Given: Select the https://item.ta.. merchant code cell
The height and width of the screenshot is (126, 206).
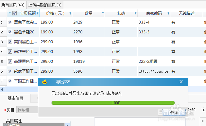Looking at the screenshot, I should point(154,71).
